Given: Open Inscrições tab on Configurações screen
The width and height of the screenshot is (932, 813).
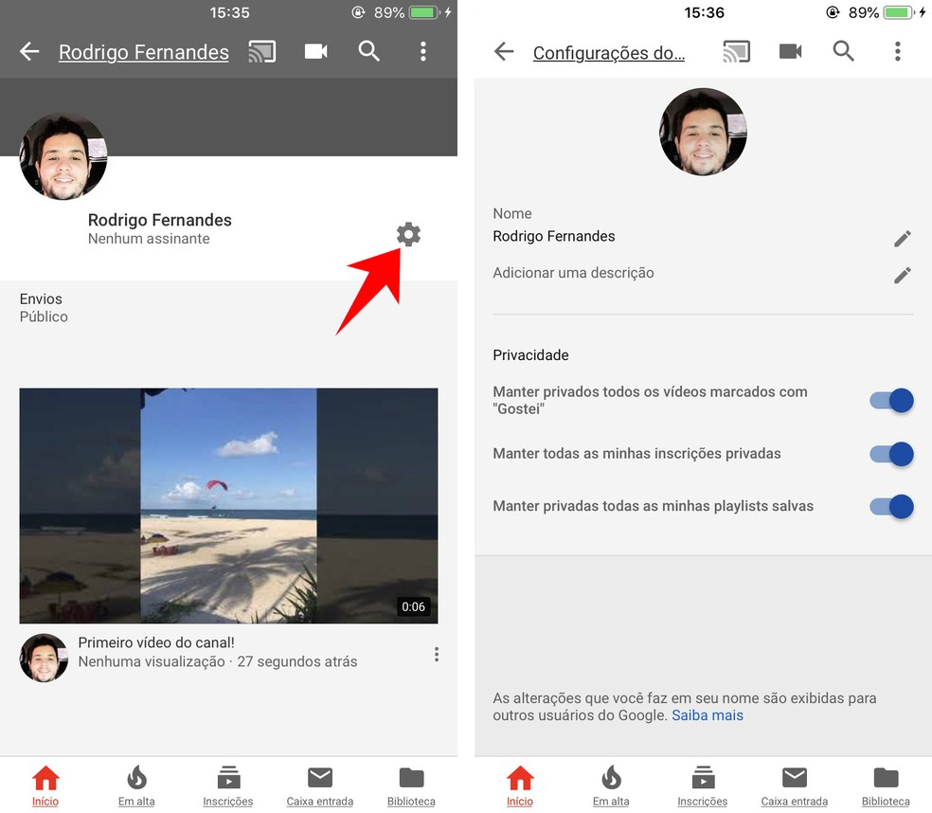Looking at the screenshot, I should click(703, 786).
